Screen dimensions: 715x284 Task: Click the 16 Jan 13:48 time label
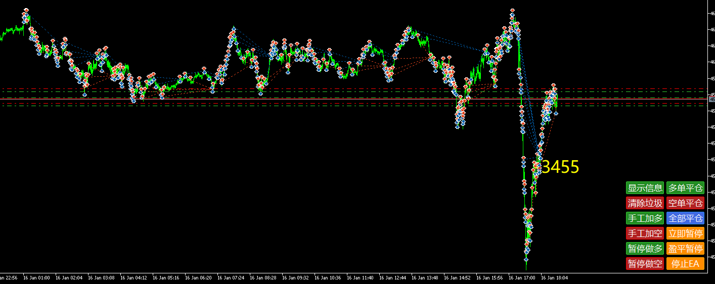[425, 277]
